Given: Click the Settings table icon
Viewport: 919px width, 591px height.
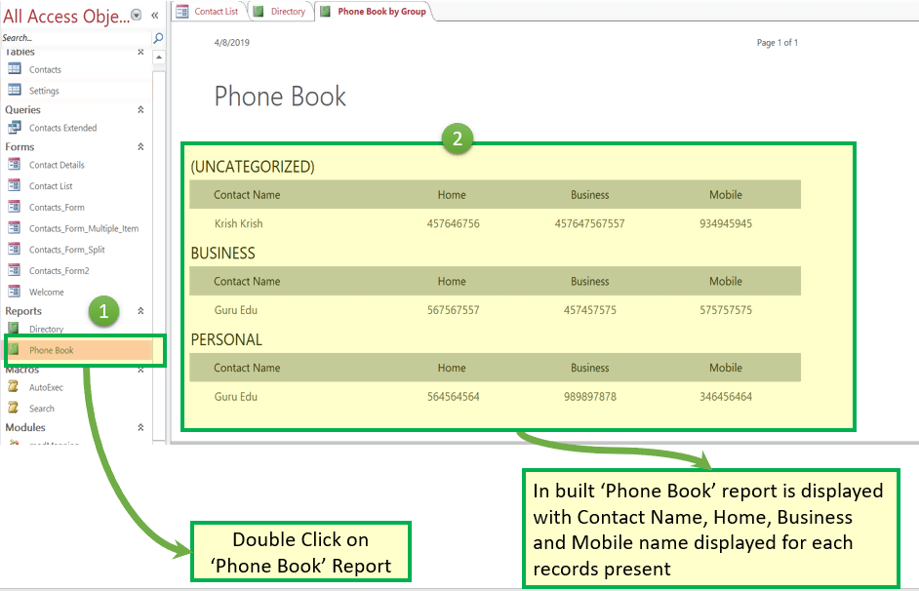Looking at the screenshot, I should click(15, 91).
